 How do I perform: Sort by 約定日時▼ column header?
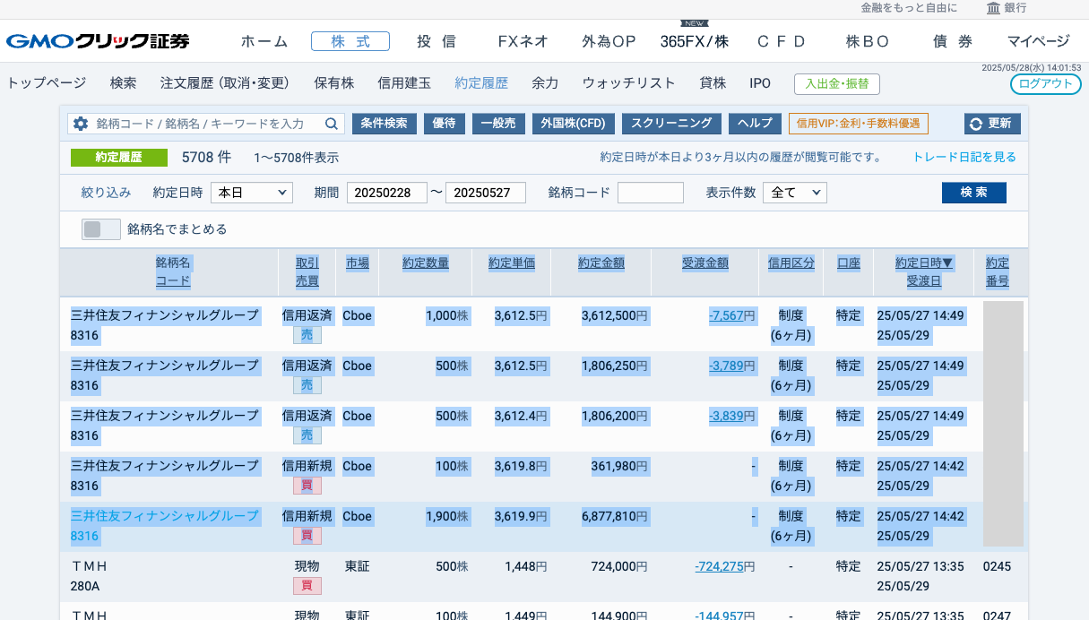tap(924, 263)
